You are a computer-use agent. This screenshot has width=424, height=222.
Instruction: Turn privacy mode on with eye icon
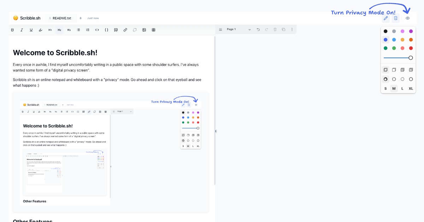click(407, 18)
